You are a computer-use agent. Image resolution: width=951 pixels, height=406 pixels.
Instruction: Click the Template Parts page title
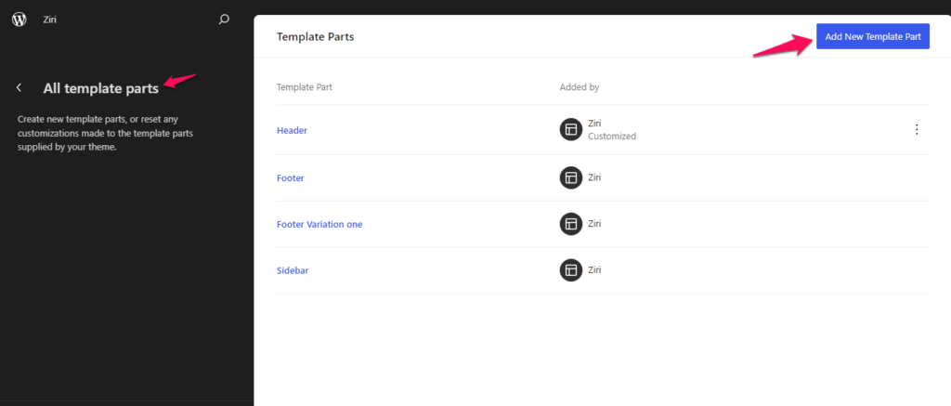tap(316, 36)
